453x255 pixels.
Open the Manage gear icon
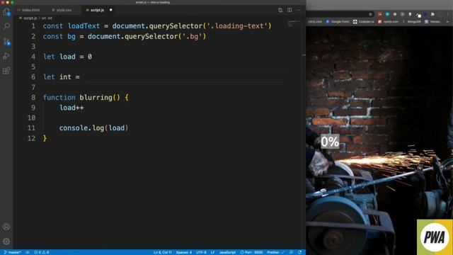[x=6, y=242]
